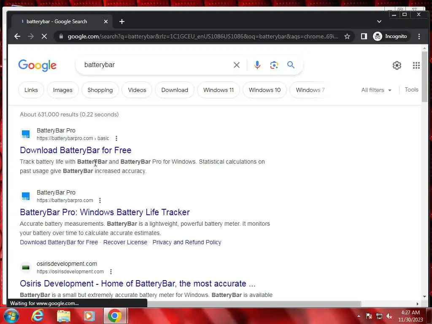The width and height of the screenshot is (432, 324).
Task: Open the Chrome side panel icon
Action: [x=364, y=36]
